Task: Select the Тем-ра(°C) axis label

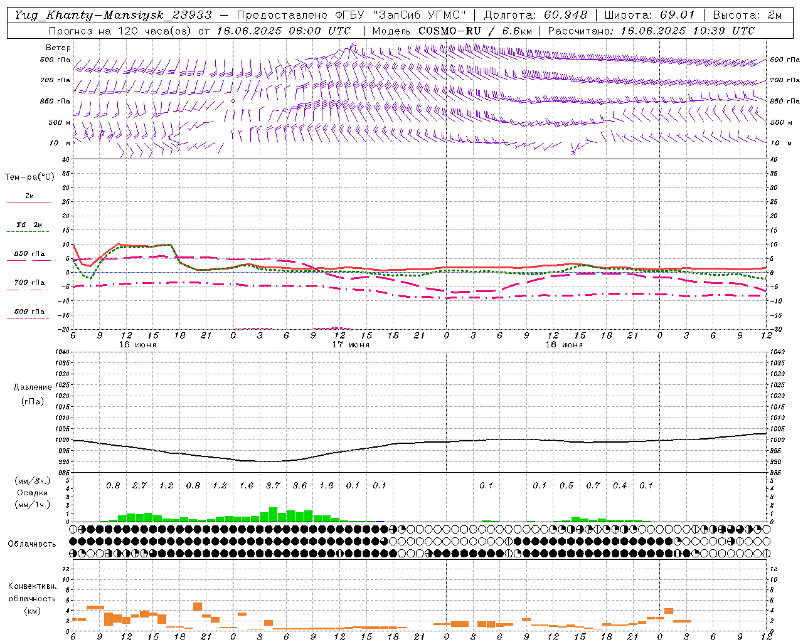Action: click(x=29, y=177)
